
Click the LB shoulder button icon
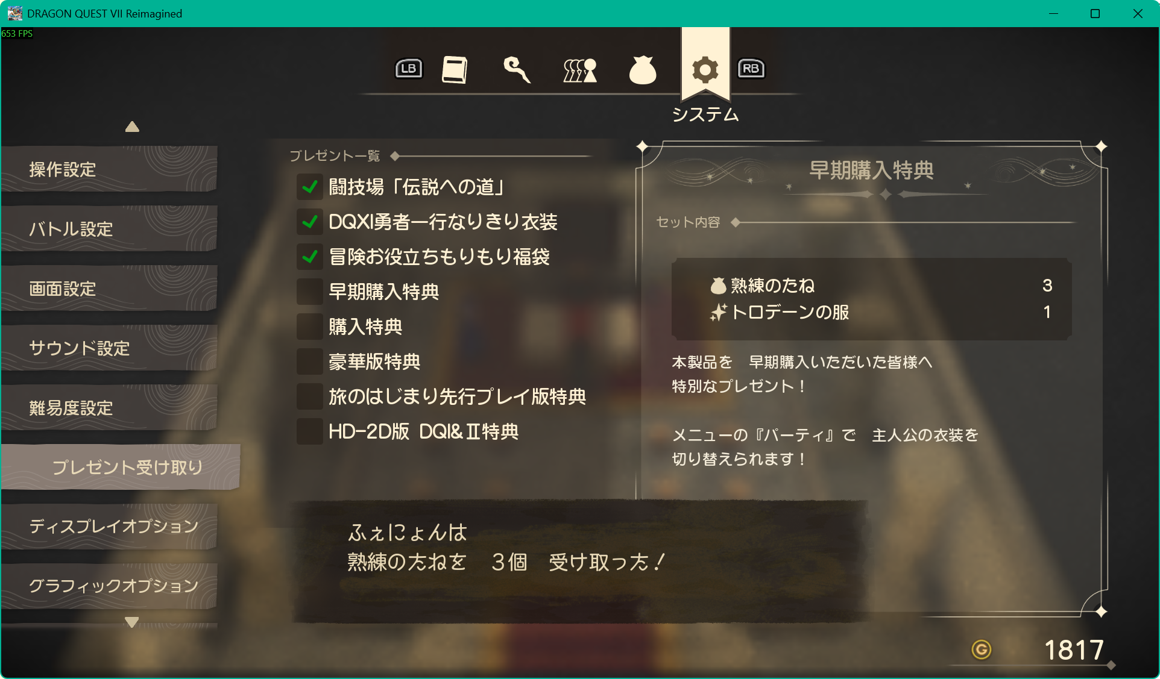point(409,69)
